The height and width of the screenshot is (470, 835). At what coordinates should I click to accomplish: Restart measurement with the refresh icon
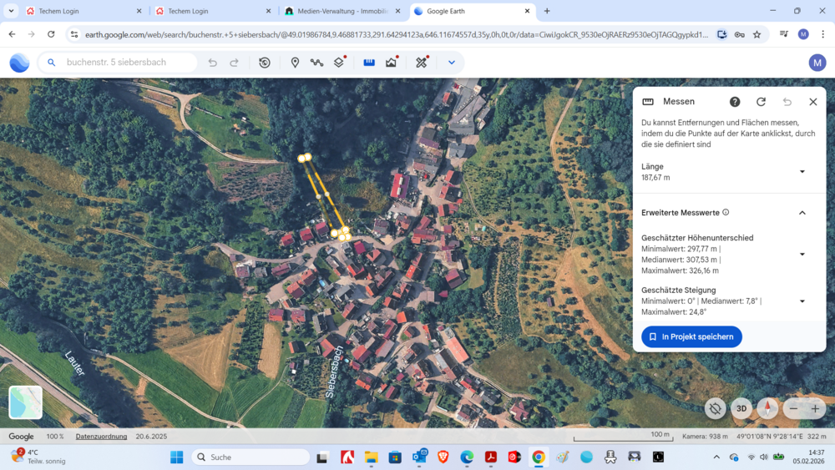(x=761, y=102)
